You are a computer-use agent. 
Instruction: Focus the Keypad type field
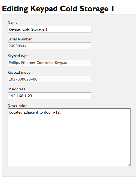tap(50, 63)
